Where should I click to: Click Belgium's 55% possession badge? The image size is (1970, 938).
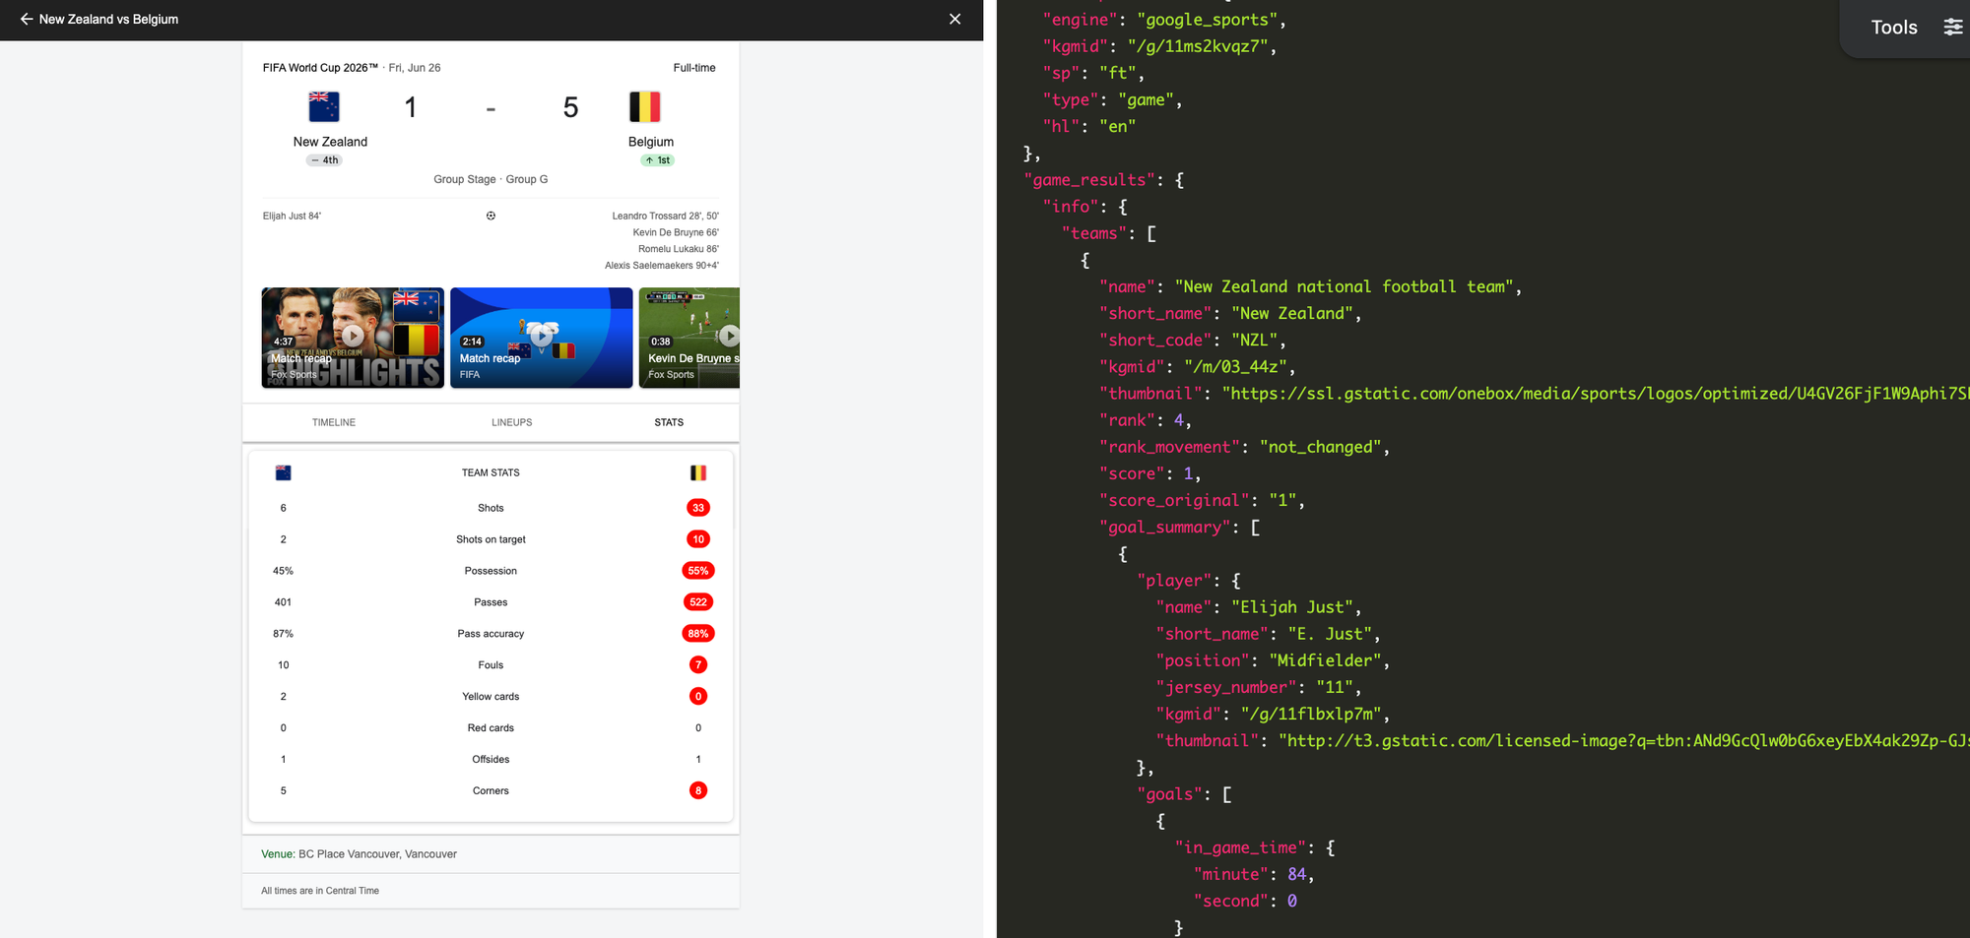coord(698,571)
